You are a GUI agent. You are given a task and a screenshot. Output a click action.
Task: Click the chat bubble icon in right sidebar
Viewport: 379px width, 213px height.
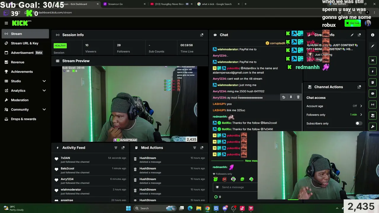coord(373,93)
